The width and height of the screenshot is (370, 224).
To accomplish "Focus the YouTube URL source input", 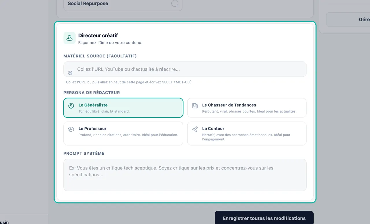I will (185, 69).
